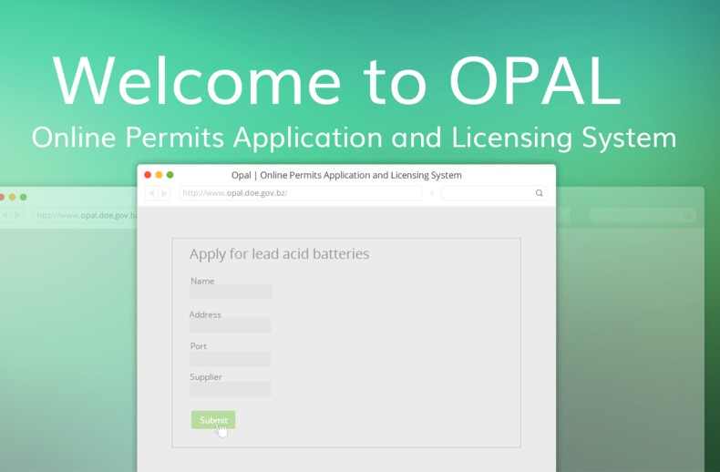720x472 pixels.
Task: Select the Address input field
Action: (x=231, y=325)
